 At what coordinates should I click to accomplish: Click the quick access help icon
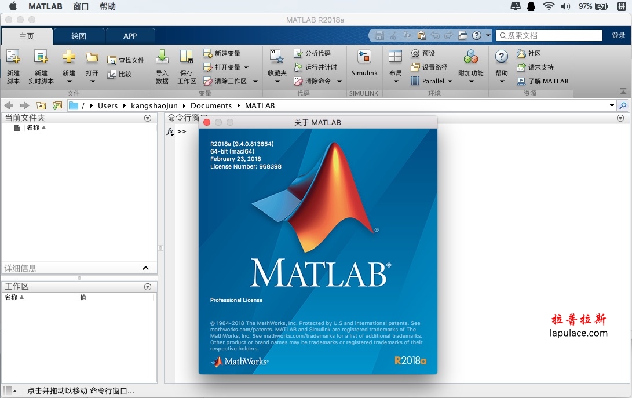(x=476, y=35)
